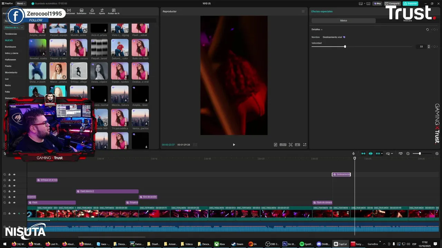Viewport: 442px width, 248px height.
Task: Click the player fullscreen icon
Action: pyautogui.click(x=305, y=145)
